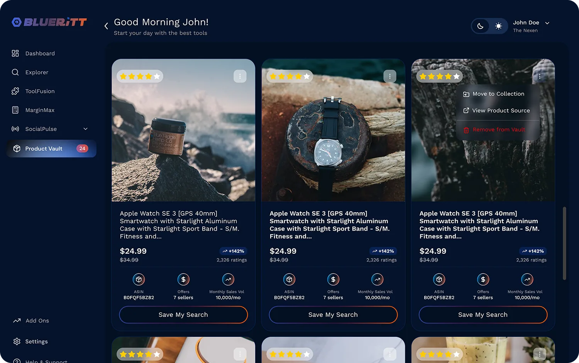Open the Add Ons section
The width and height of the screenshot is (579, 363).
31,321
